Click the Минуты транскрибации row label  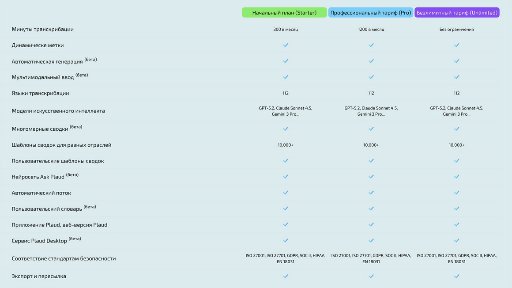coord(42,29)
